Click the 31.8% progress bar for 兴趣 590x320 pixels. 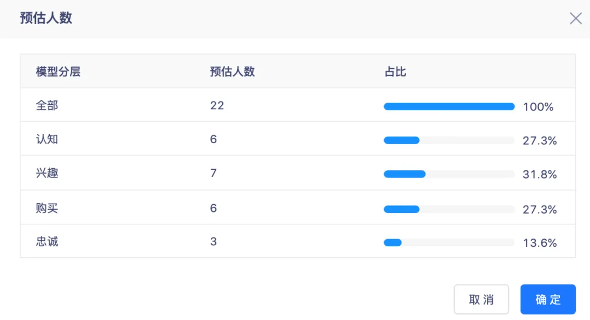point(449,174)
